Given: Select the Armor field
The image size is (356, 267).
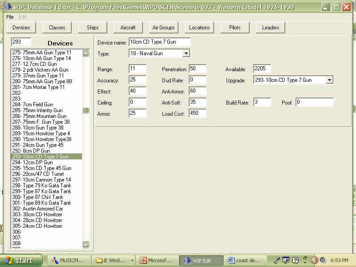Looking at the screenshot, I should coord(138,113).
